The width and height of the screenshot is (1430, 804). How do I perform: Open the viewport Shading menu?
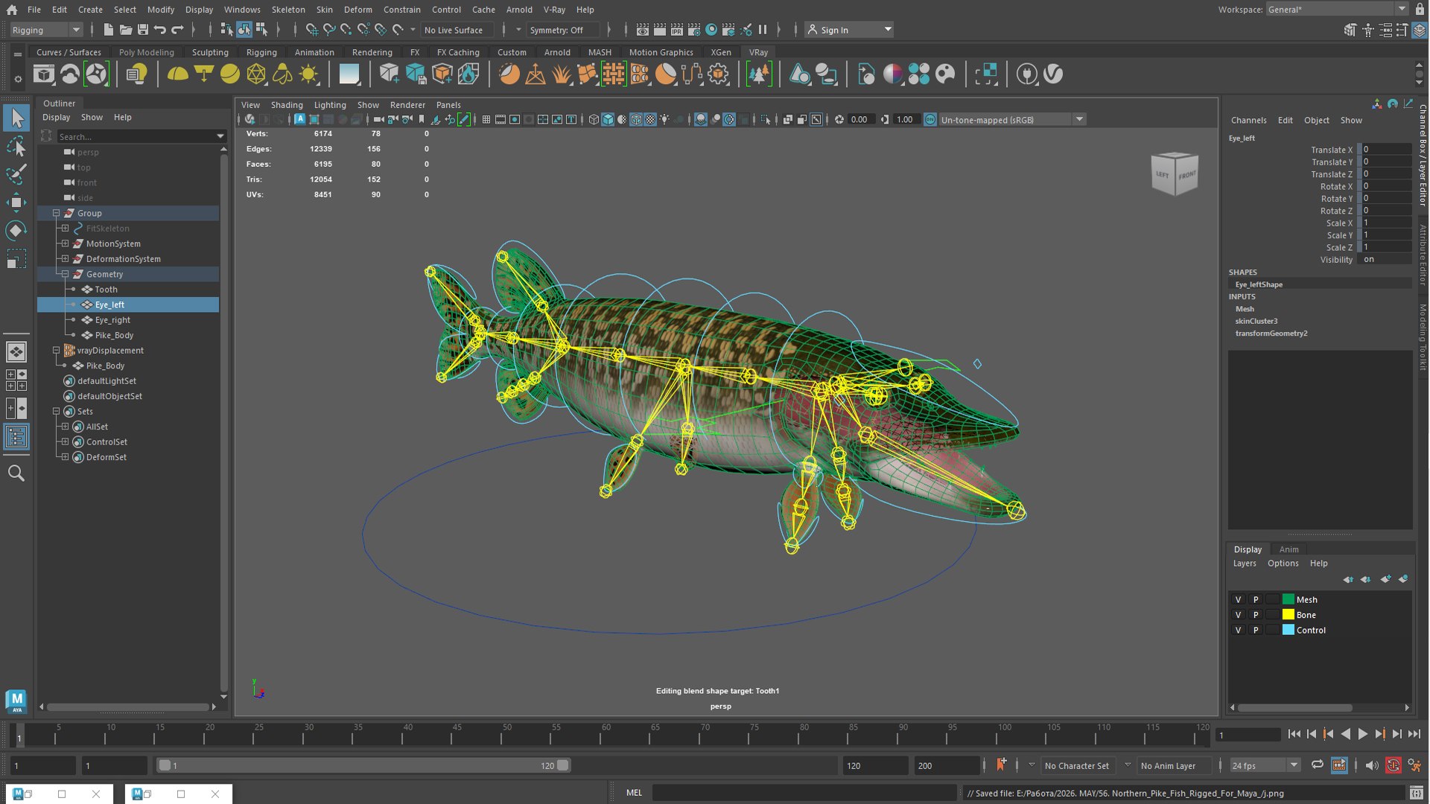[287, 105]
